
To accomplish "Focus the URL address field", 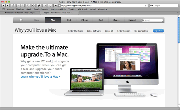I will [x=103, y=6].
